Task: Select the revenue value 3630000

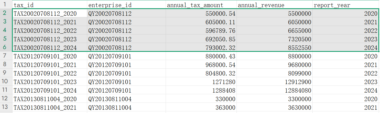Action: [x=274, y=107]
